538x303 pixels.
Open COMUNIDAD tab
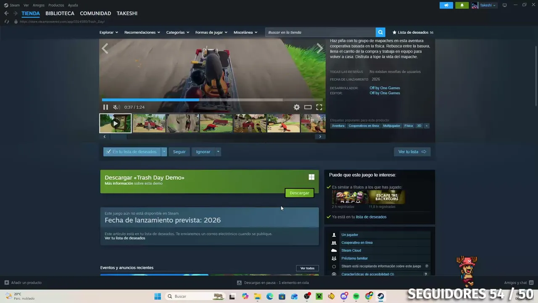pyautogui.click(x=95, y=13)
